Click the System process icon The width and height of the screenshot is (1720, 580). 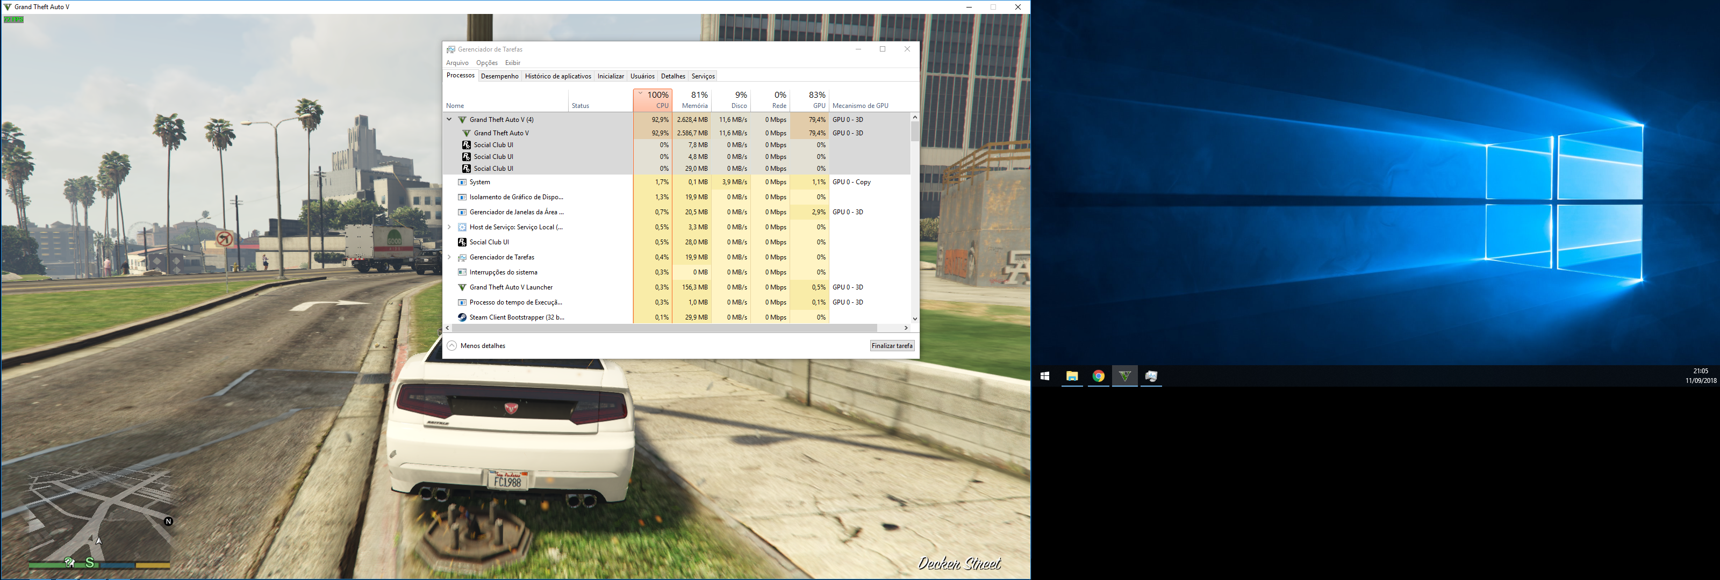tap(462, 182)
